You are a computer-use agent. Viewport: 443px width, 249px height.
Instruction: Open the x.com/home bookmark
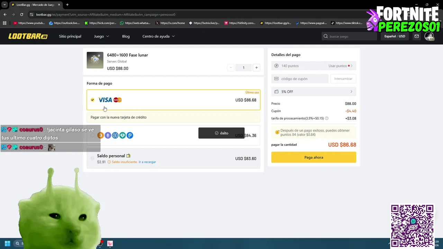[x=170, y=23]
